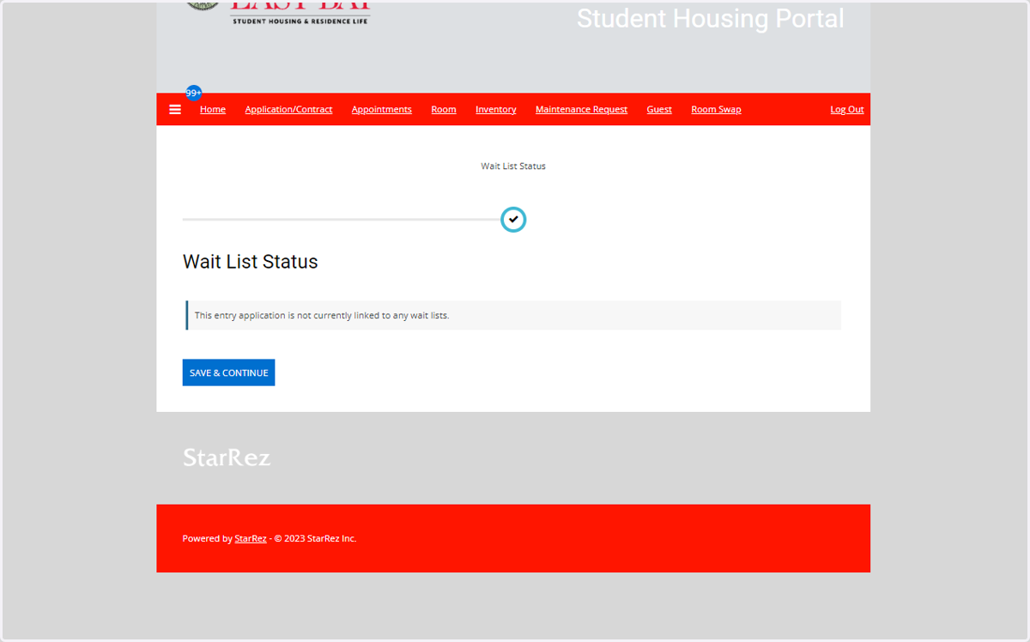
Task: Click the Wait List Status heading
Action: click(x=251, y=262)
